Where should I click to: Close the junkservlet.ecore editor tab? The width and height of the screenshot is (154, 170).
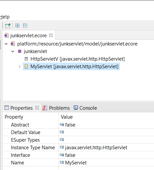point(51,35)
